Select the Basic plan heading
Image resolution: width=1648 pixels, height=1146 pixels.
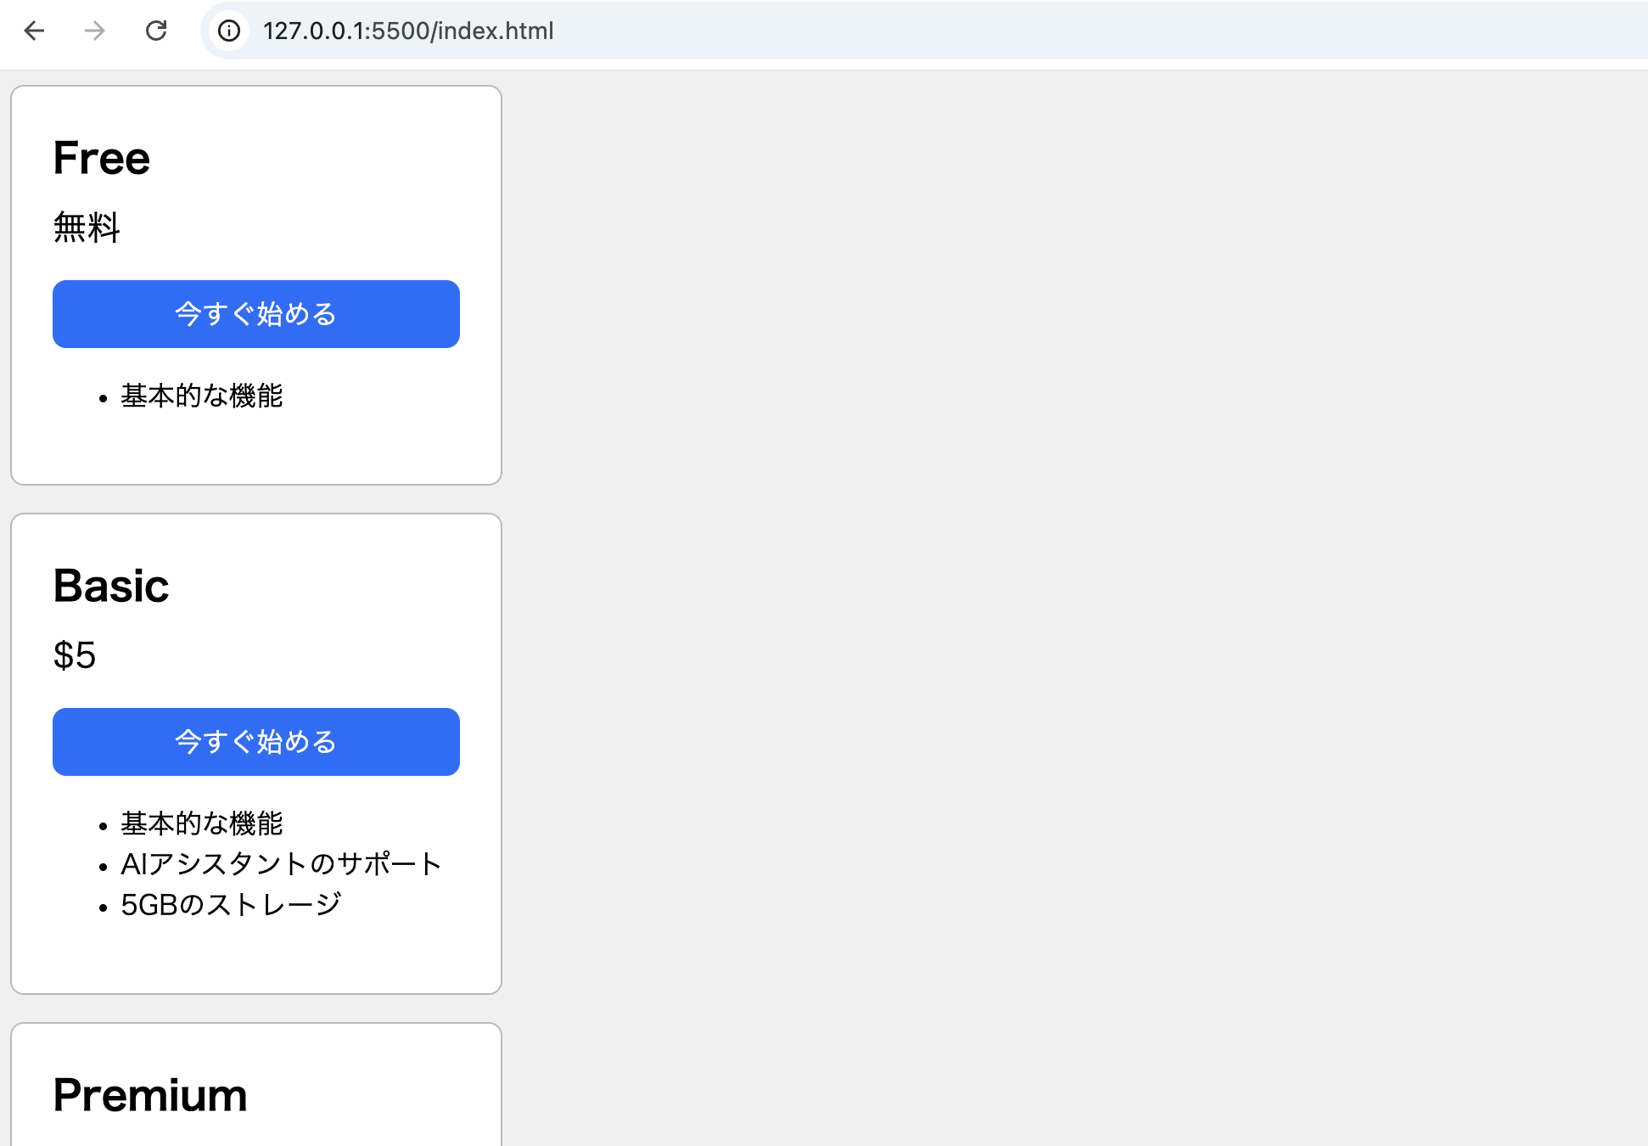pyautogui.click(x=110, y=584)
